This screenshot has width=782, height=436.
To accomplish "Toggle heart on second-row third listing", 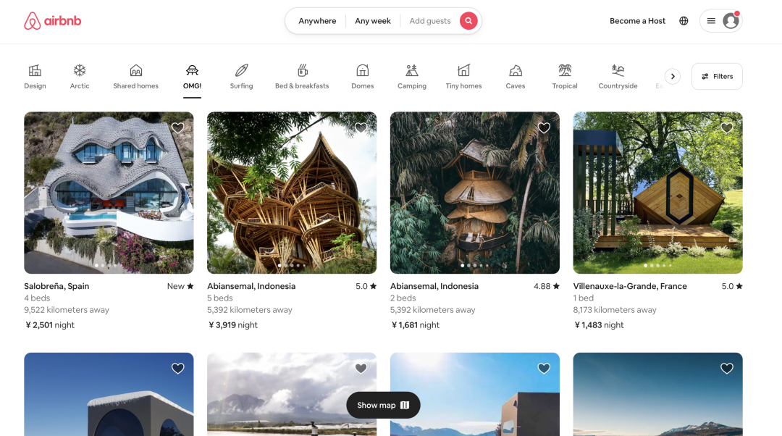I will [544, 368].
